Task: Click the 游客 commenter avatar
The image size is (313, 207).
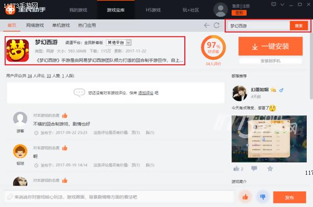Action: point(20,119)
